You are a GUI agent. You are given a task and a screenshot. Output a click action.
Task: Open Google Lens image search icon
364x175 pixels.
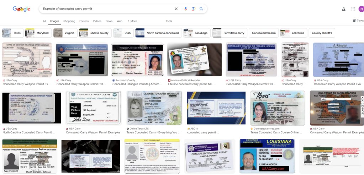coord(193,9)
